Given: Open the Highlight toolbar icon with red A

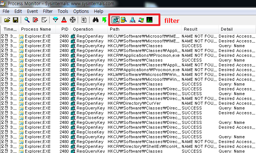Looking at the screenshot, I should pos(64,20).
